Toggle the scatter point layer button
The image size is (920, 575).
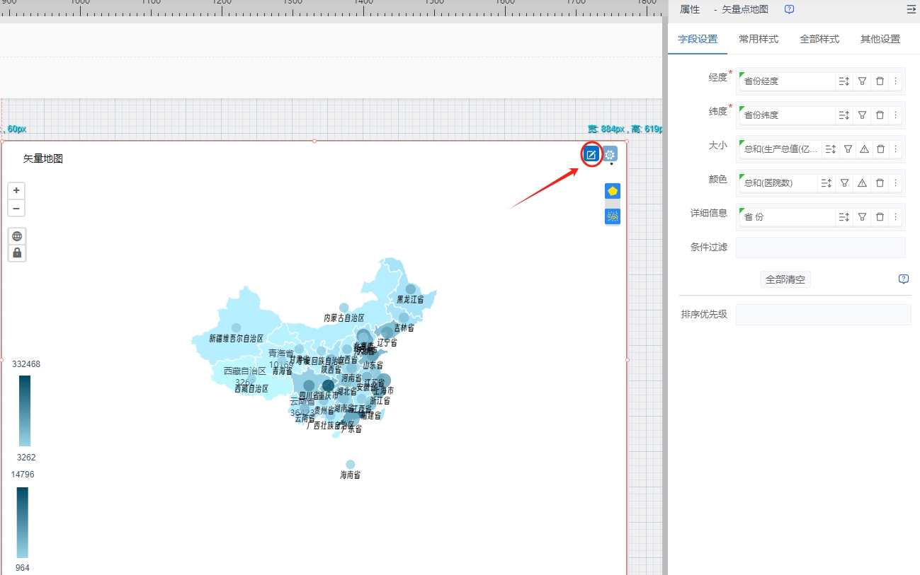(x=613, y=216)
